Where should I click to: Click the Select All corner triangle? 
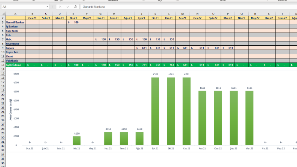pyautogui.click(x=3, y=13)
